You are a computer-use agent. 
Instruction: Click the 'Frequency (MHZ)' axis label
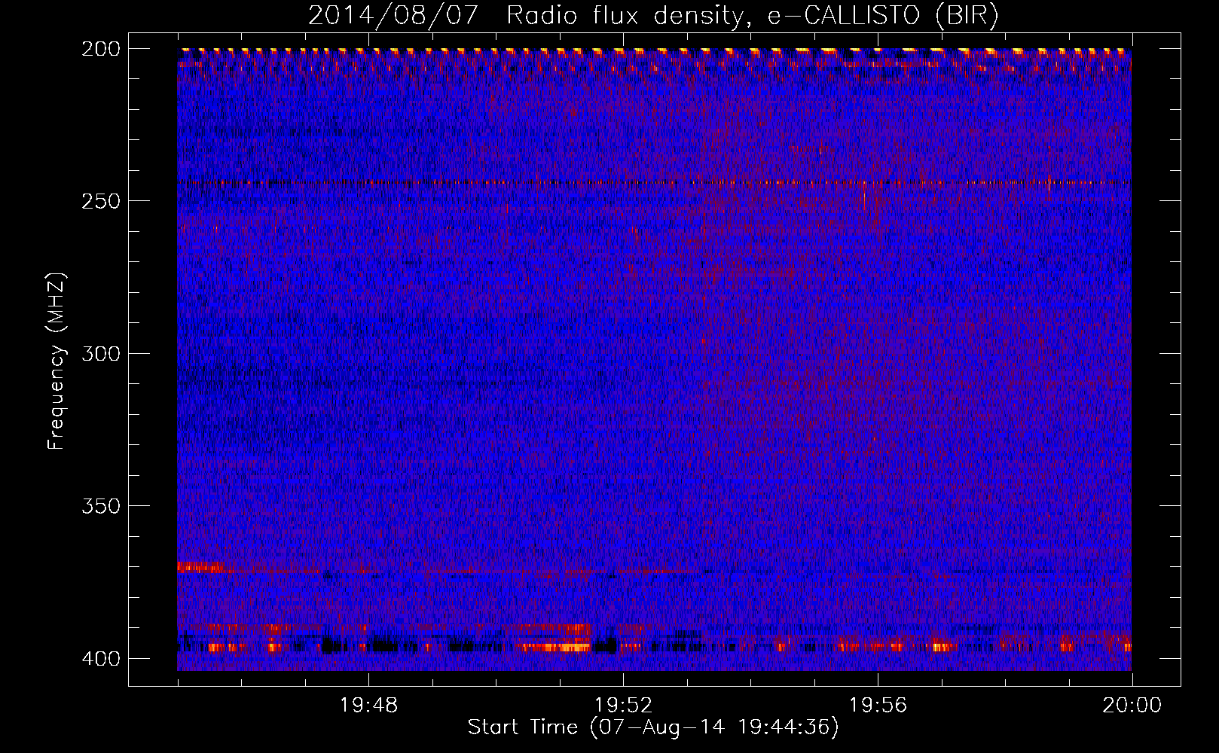[57, 361]
